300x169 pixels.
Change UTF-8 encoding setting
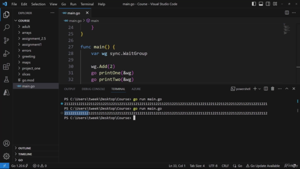213,166
